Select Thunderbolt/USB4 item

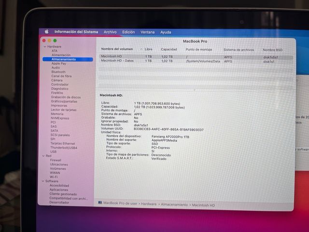tap(64, 147)
